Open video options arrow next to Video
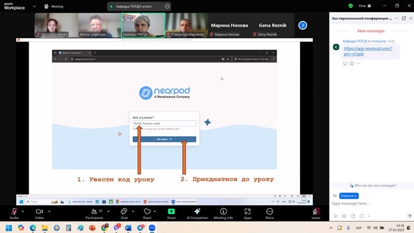This screenshot has width=414, height=233. pos(49,211)
